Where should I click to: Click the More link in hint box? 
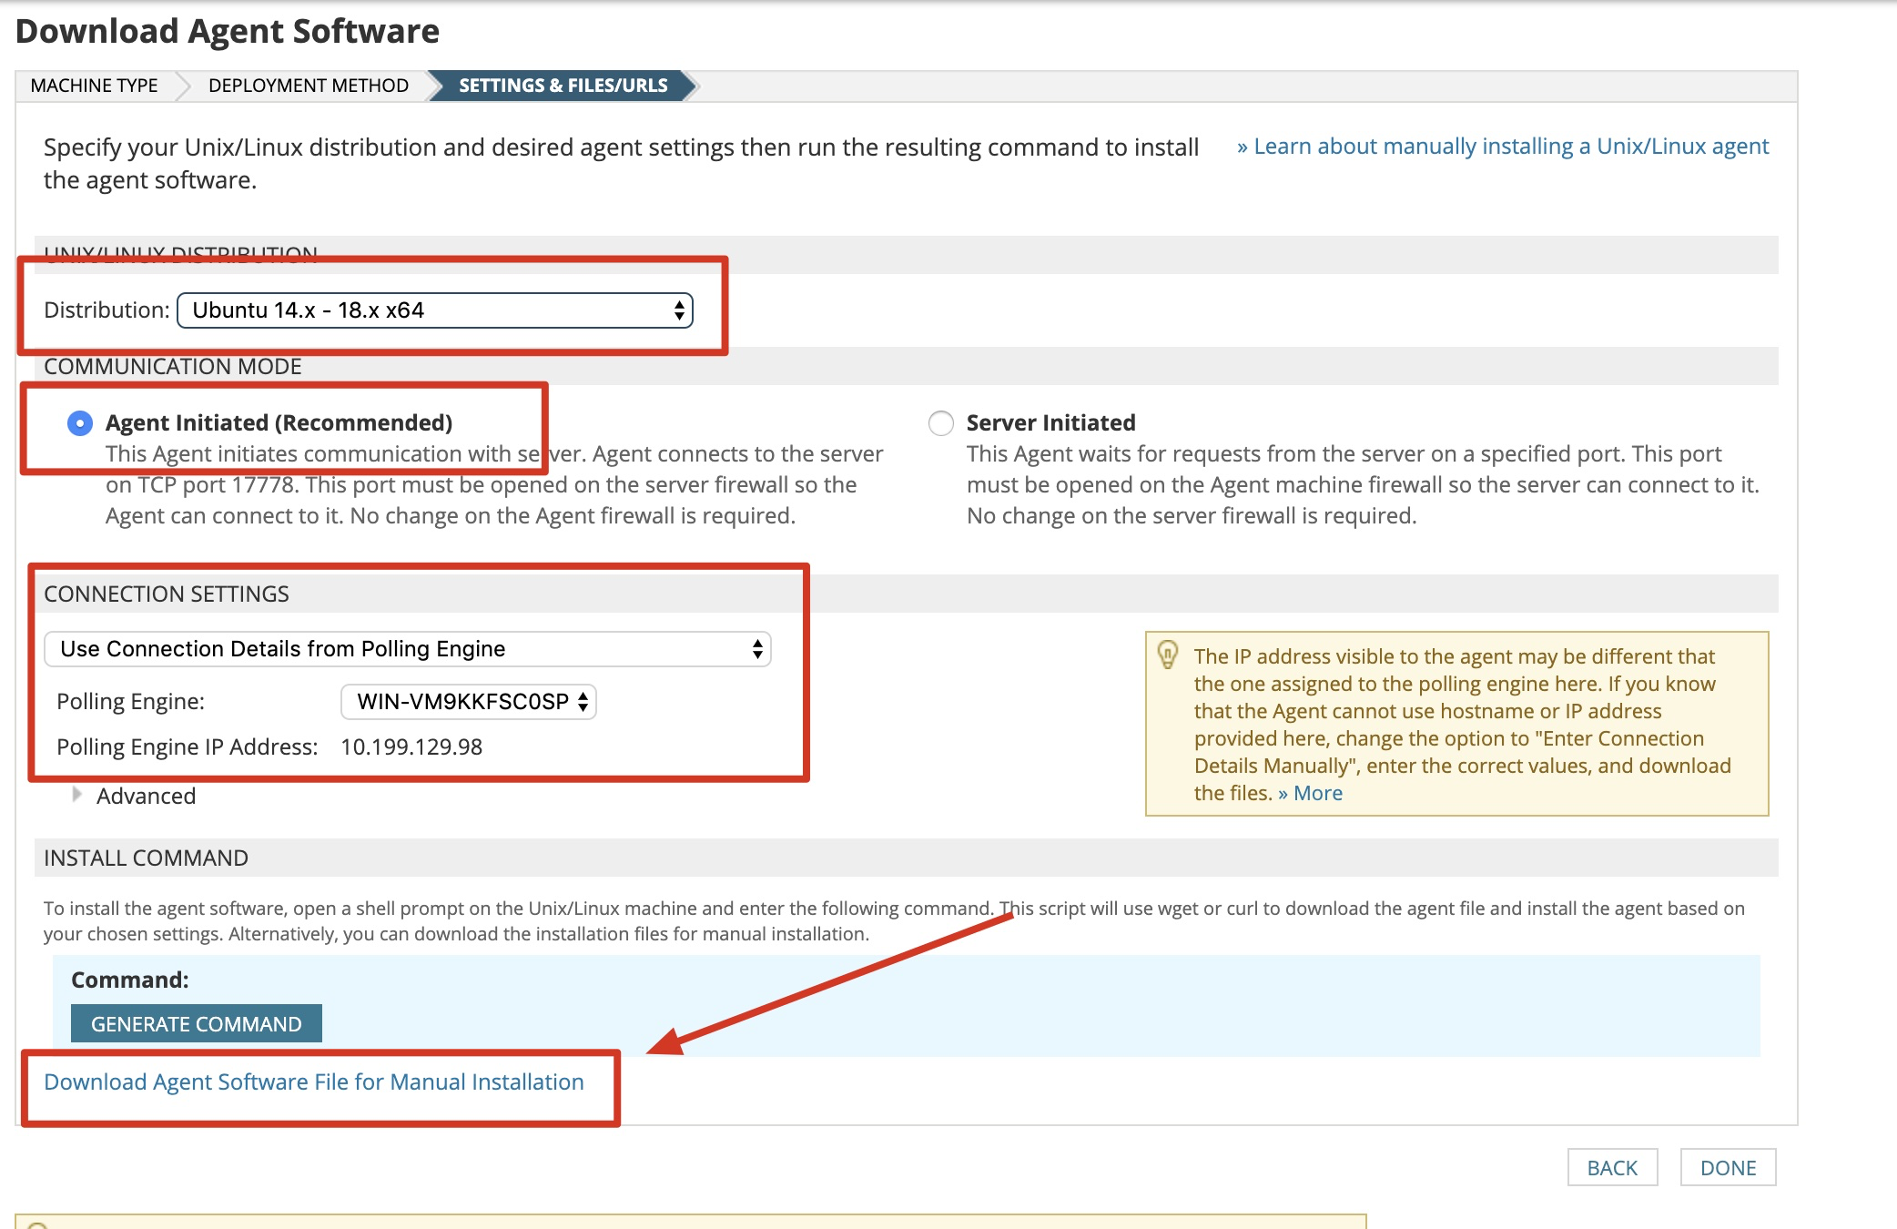pos(1317,793)
